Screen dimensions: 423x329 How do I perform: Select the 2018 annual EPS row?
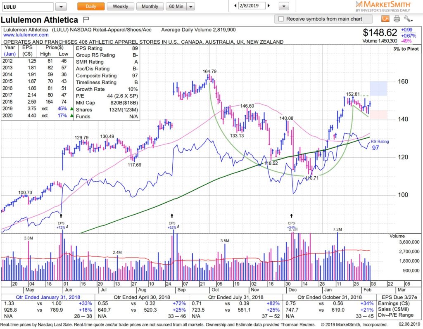[38, 102]
